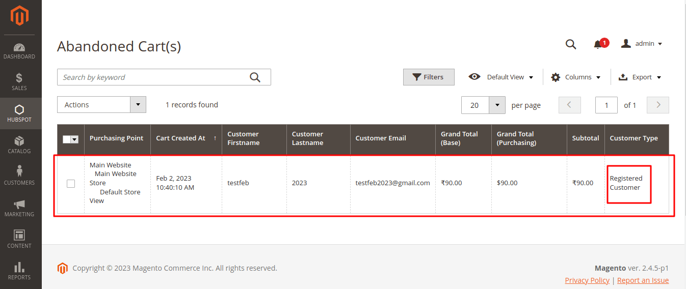Toggle the select-all checkbox in the table header
This screenshot has height=289, width=686.
click(67, 139)
